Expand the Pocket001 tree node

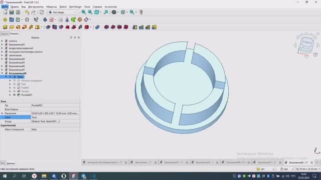point(10,95)
